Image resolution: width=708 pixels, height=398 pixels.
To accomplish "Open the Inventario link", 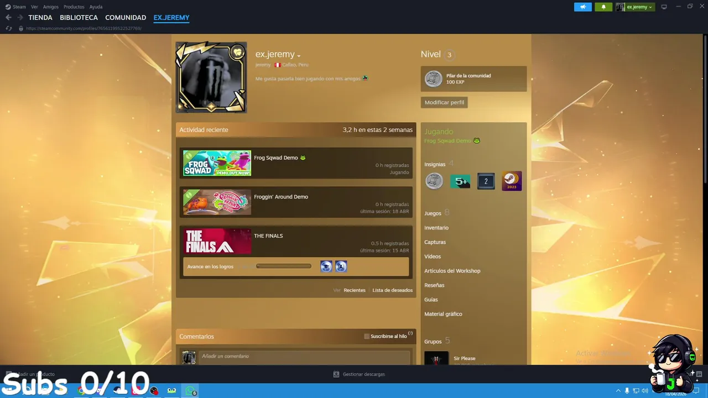I will [436, 228].
